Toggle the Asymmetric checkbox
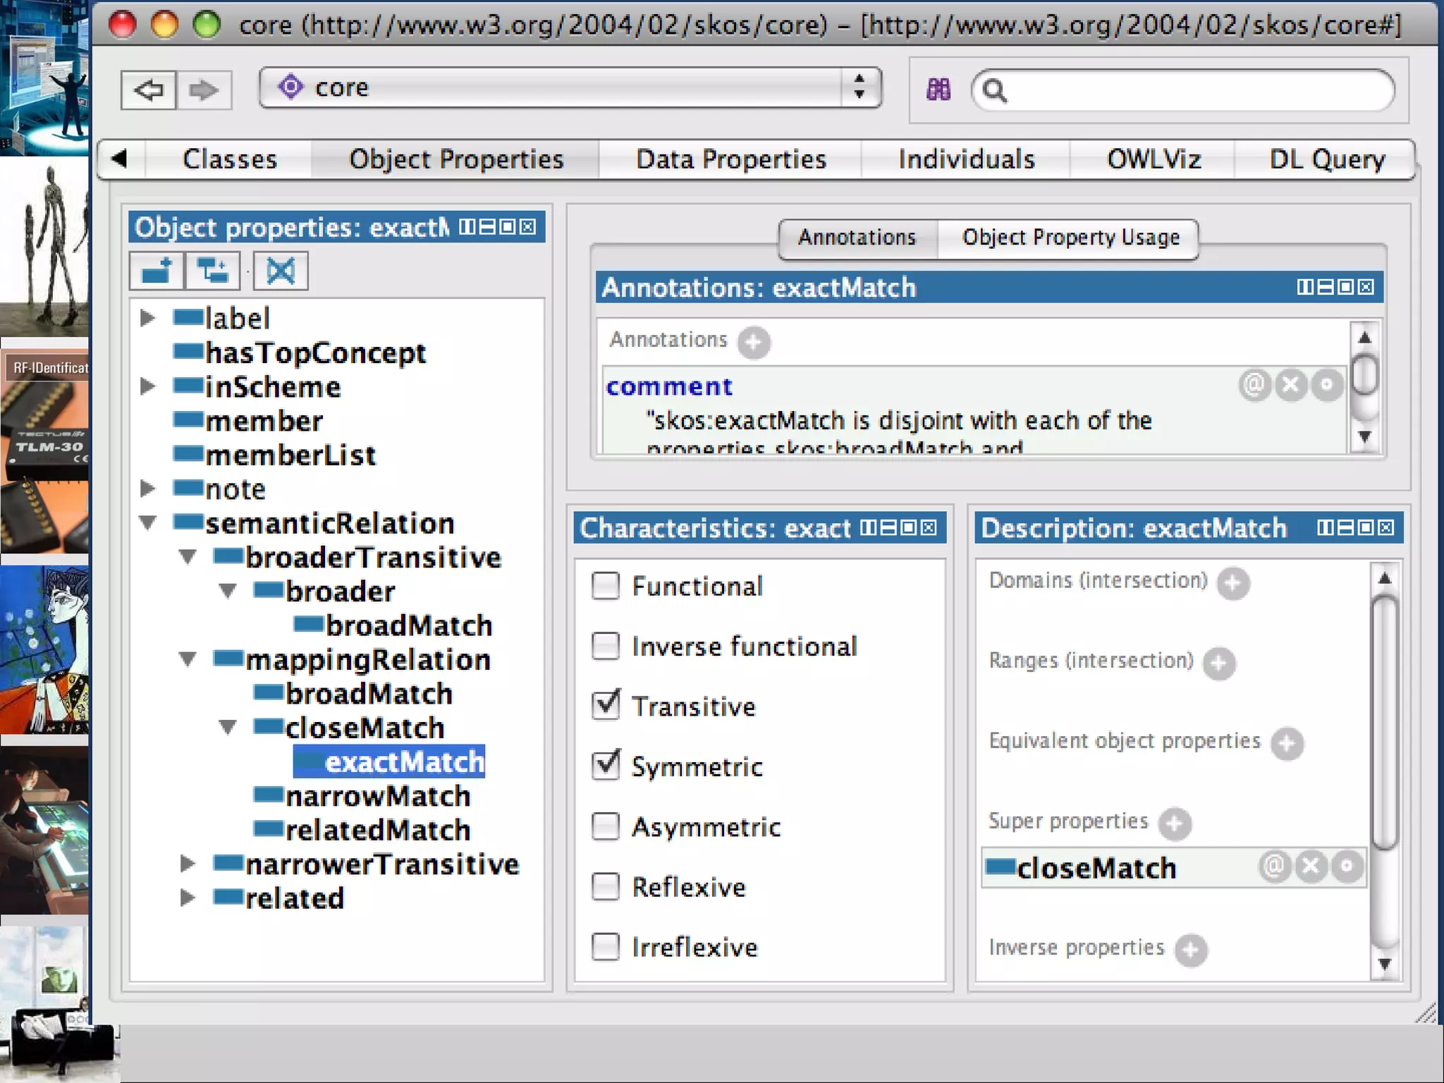 coord(606,826)
